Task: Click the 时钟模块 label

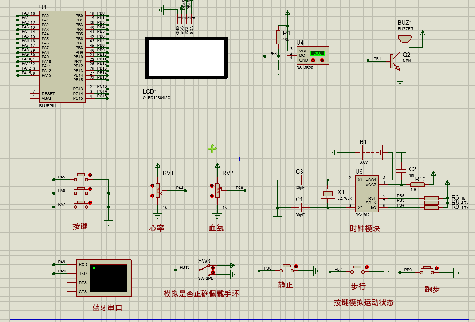Action: pyautogui.click(x=365, y=228)
